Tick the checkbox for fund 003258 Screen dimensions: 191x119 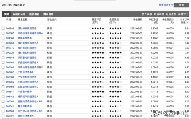(x=3, y=43)
